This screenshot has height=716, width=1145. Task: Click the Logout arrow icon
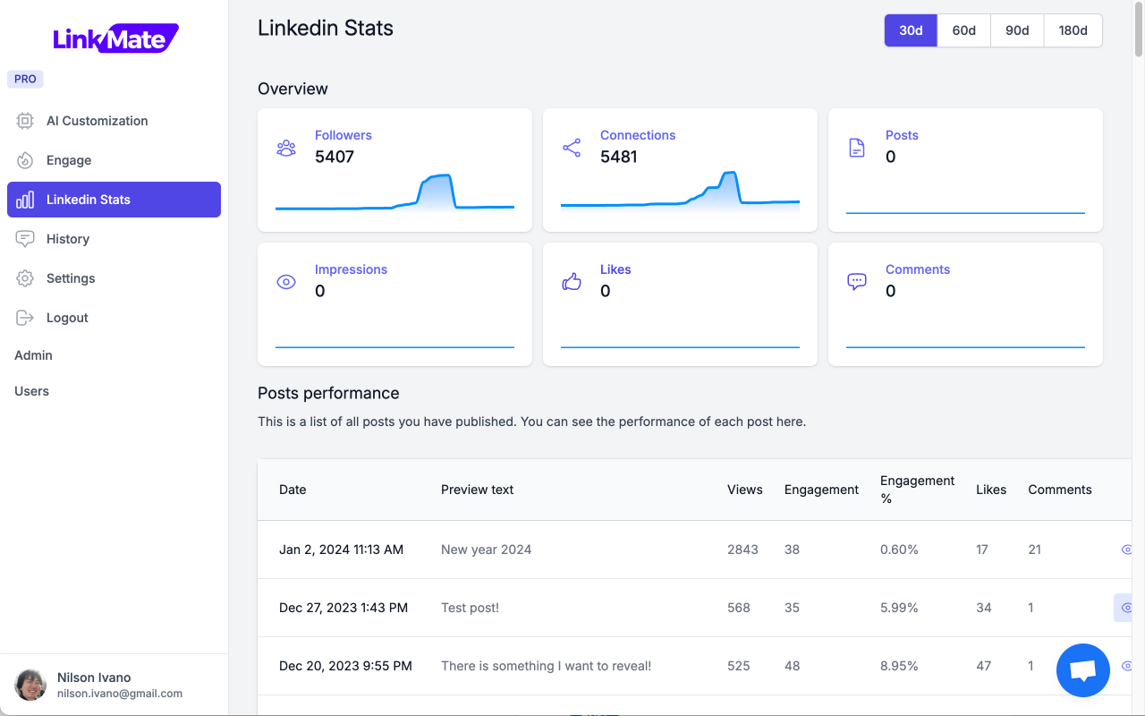(25, 318)
